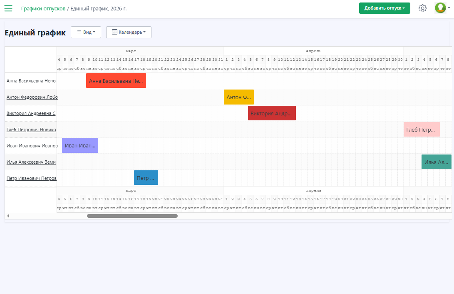Screen dimensions: 454x294
Task: Click Илья Алексеевич's teal vacation bar
Action: (x=436, y=162)
